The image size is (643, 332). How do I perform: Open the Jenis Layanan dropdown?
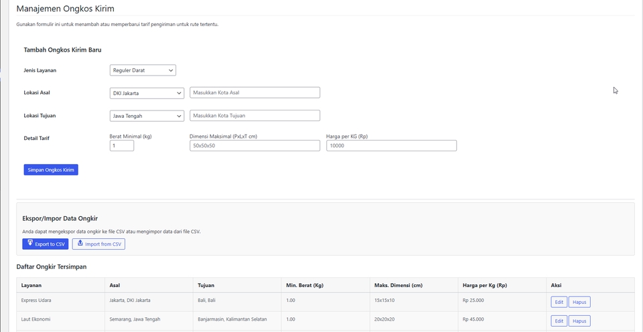pos(143,70)
